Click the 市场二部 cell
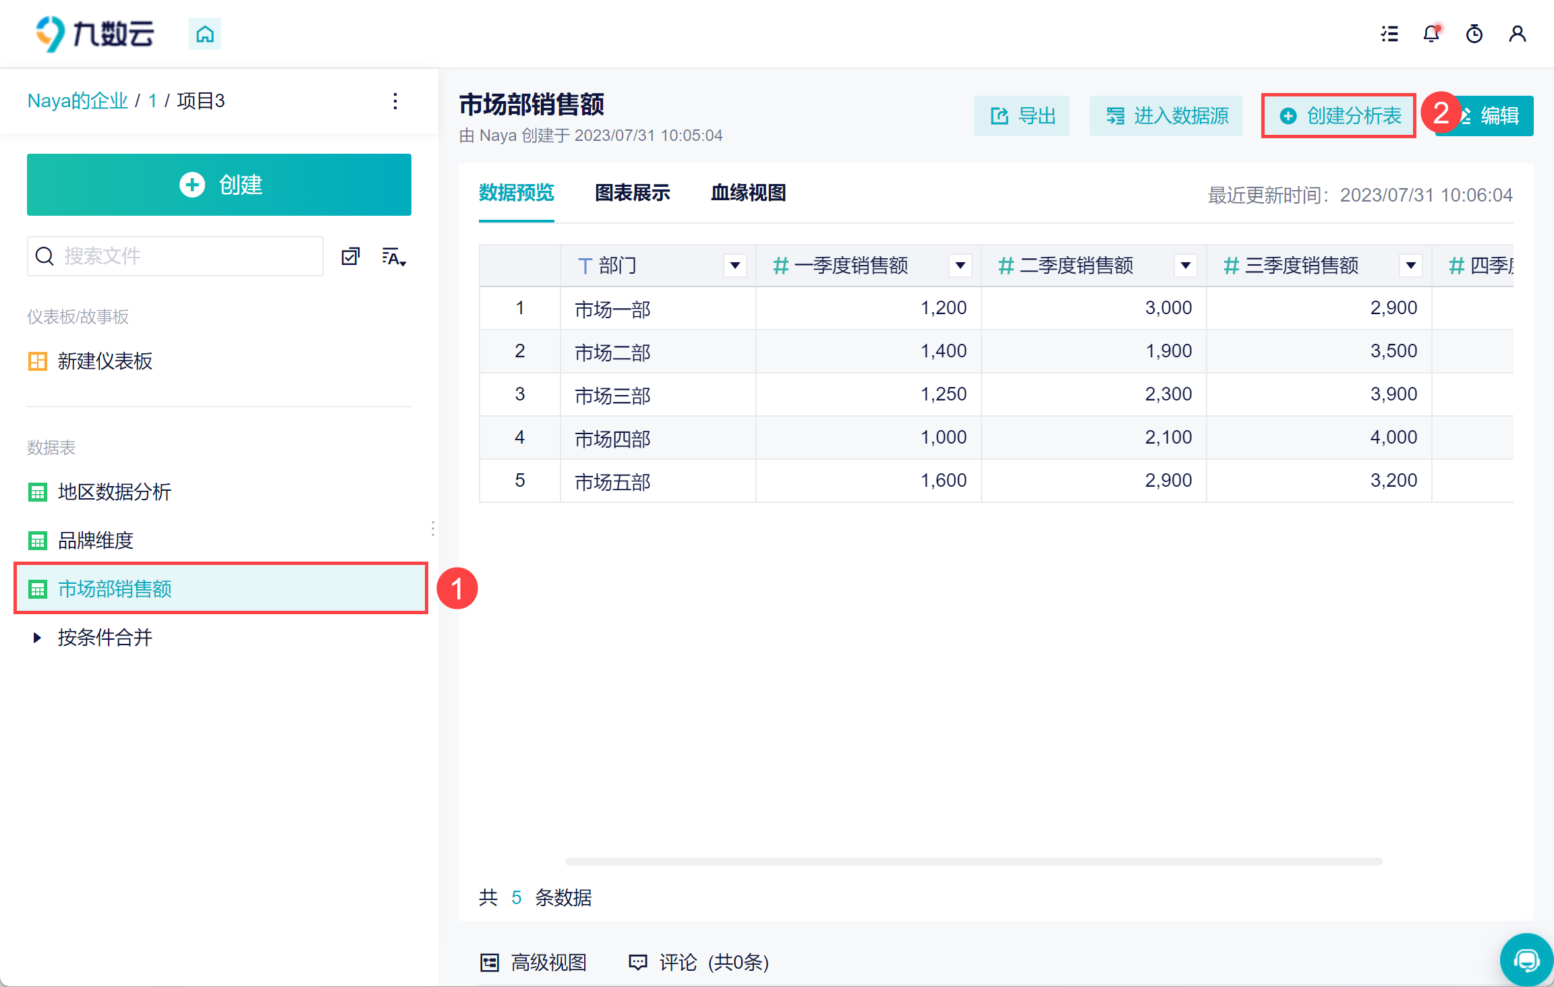The height and width of the screenshot is (987, 1554). tap(658, 352)
